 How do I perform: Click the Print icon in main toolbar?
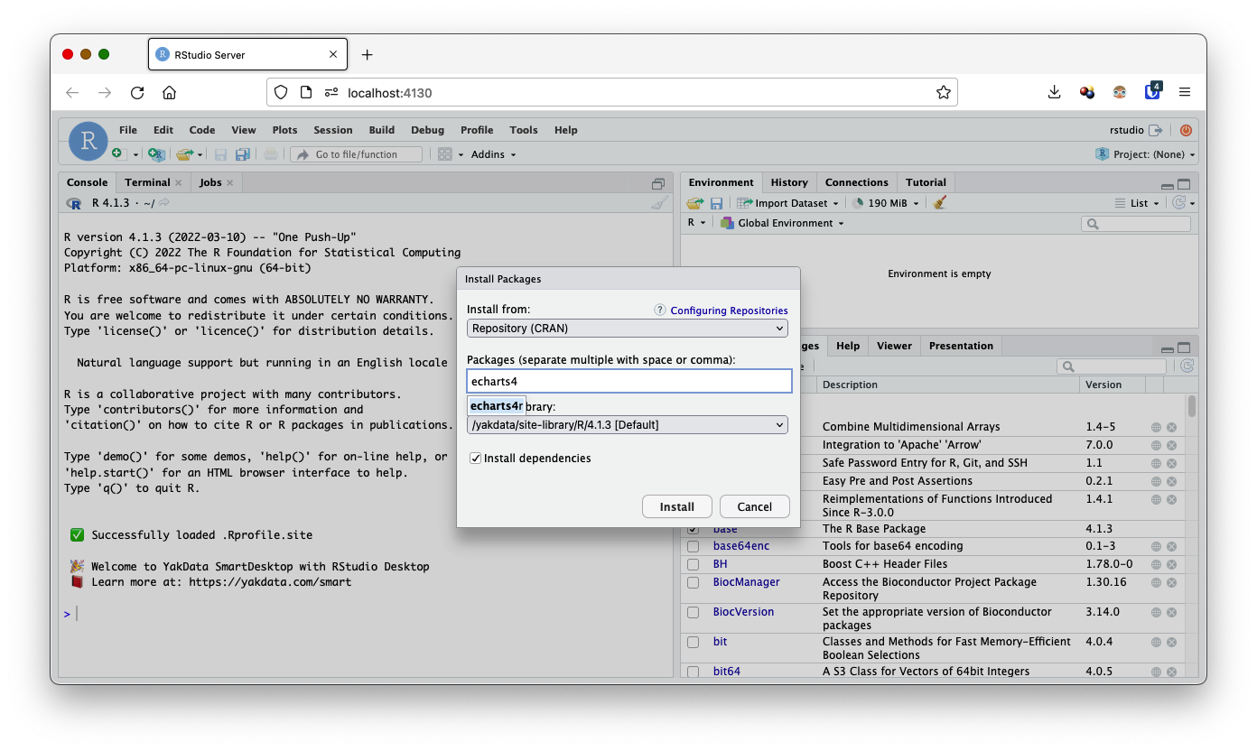point(270,154)
